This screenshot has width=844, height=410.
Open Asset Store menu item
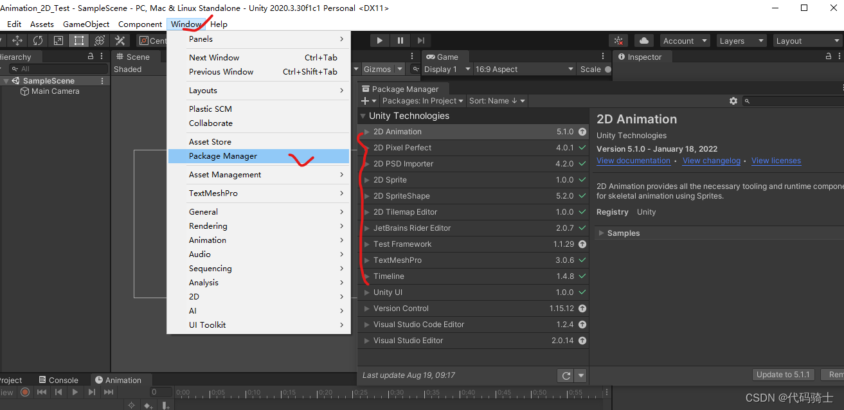point(258,142)
